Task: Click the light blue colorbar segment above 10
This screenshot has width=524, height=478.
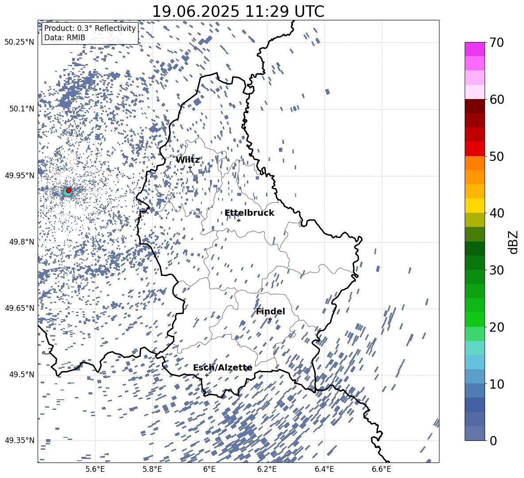Action: (x=475, y=362)
